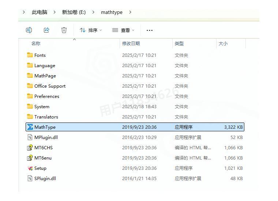278x201 pixels.
Task: Click the MPlugin.dll file icon
Action: pyautogui.click(x=30, y=137)
